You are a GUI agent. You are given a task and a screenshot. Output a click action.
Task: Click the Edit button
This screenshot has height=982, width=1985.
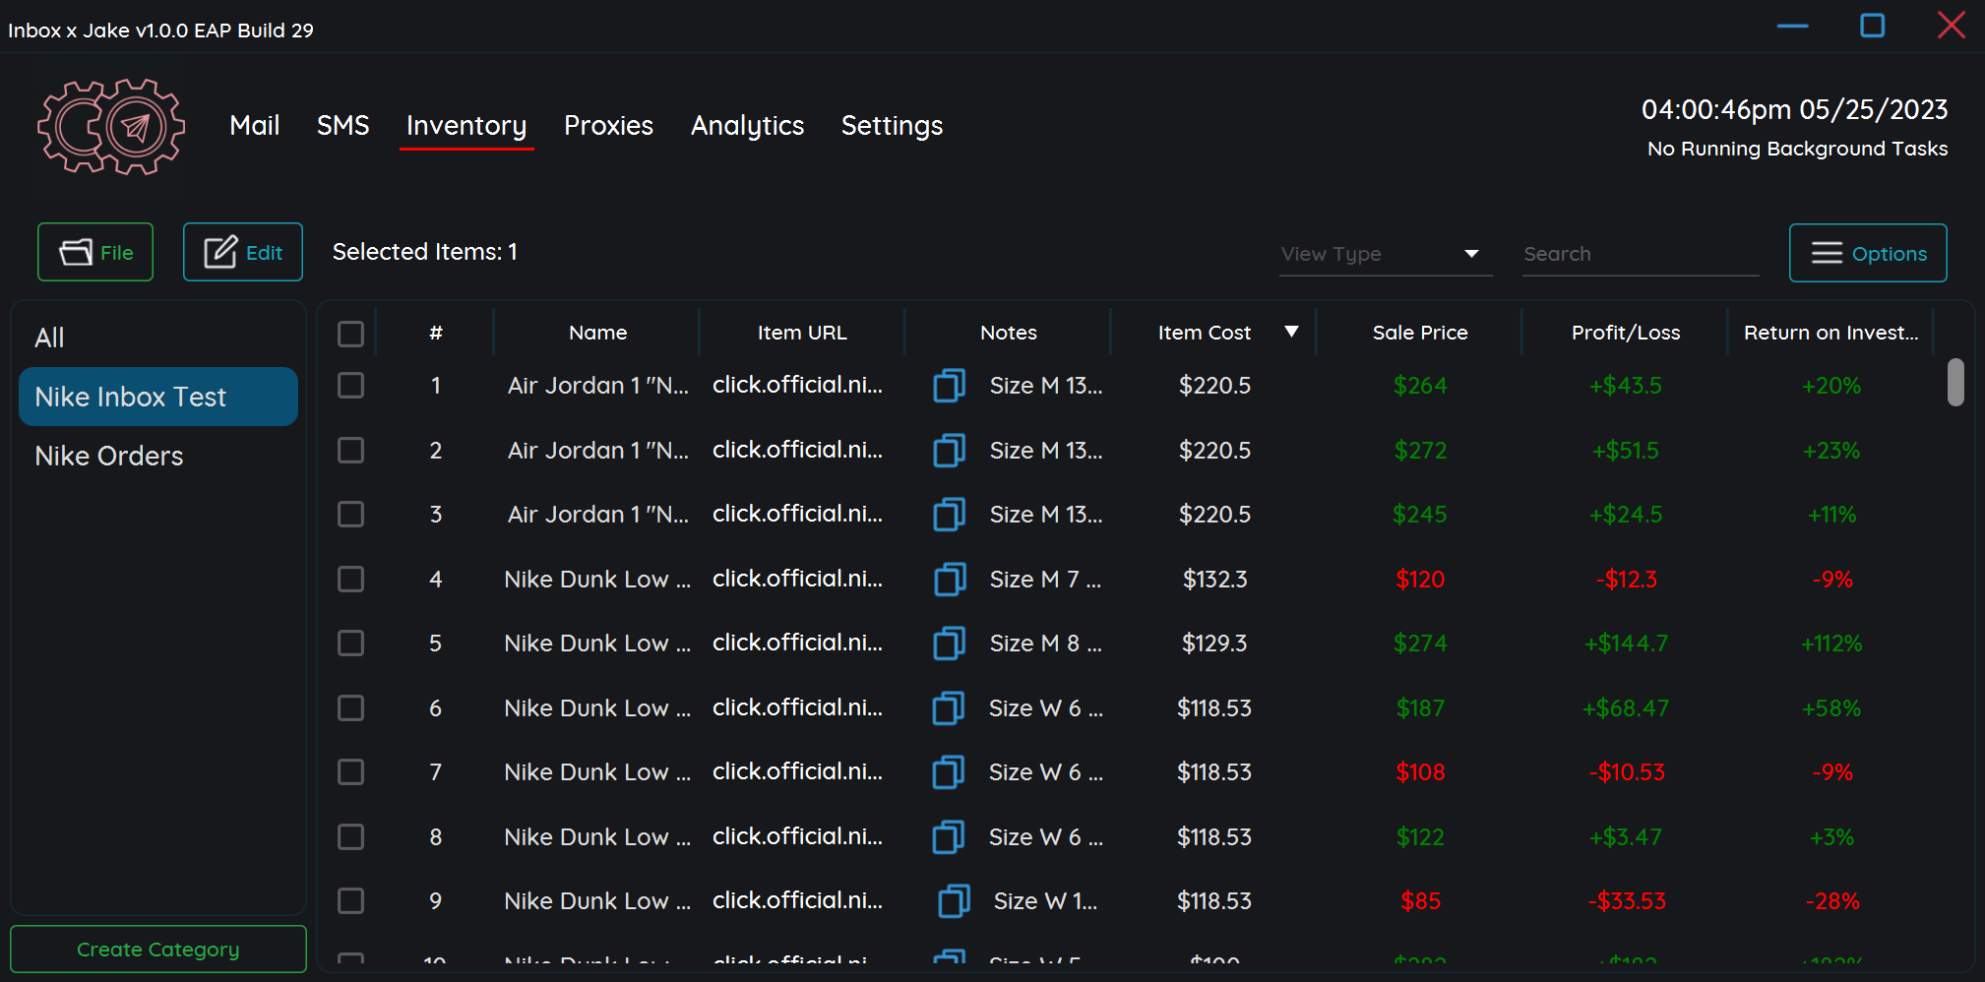tap(243, 252)
